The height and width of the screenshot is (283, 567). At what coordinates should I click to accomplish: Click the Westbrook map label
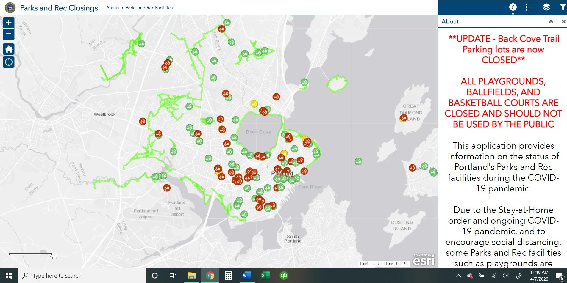click(104, 114)
